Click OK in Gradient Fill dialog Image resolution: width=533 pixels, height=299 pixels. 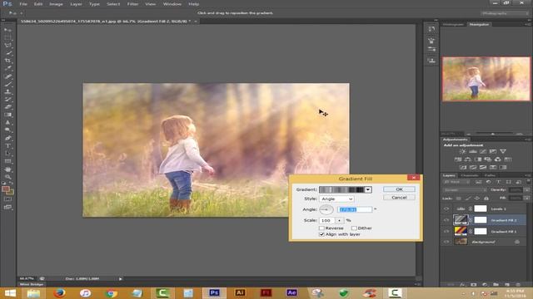(399, 189)
